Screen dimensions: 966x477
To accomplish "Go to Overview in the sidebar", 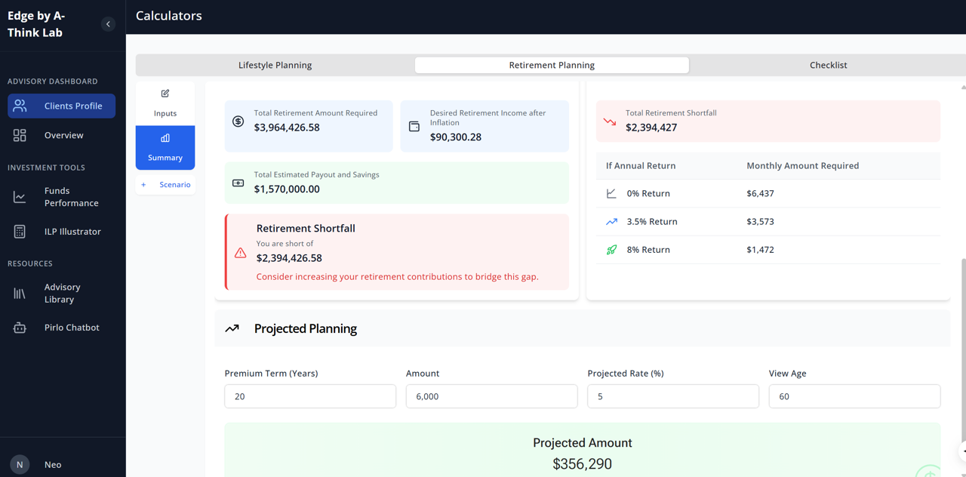I will (62, 135).
